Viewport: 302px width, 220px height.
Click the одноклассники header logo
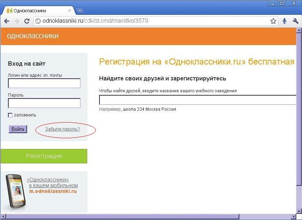pyautogui.click(x=33, y=36)
